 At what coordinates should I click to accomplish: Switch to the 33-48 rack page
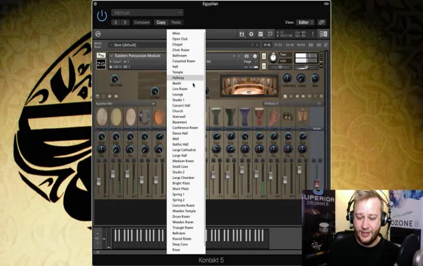click(x=290, y=45)
